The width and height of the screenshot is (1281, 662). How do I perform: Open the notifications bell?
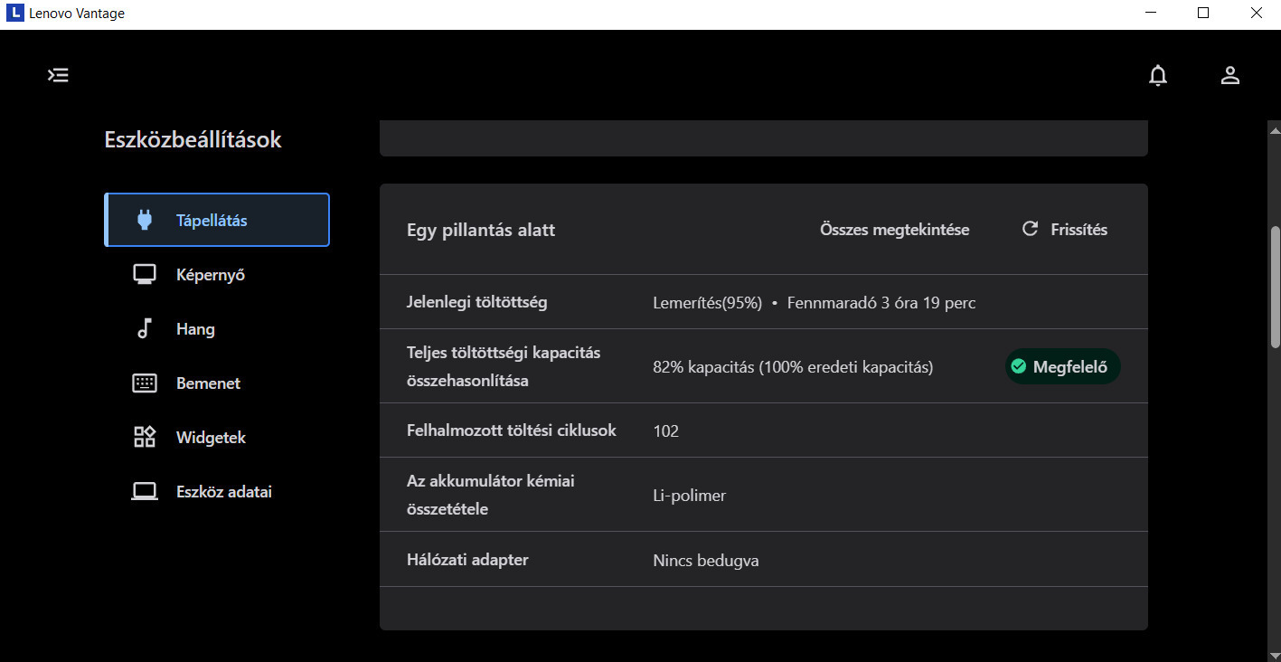1157,76
